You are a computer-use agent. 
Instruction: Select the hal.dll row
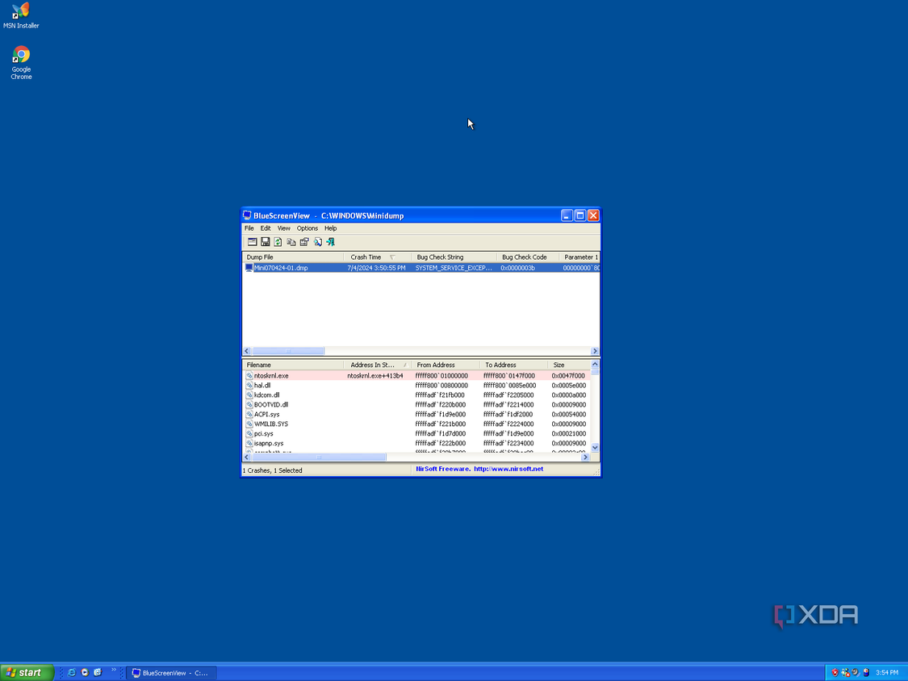point(416,386)
